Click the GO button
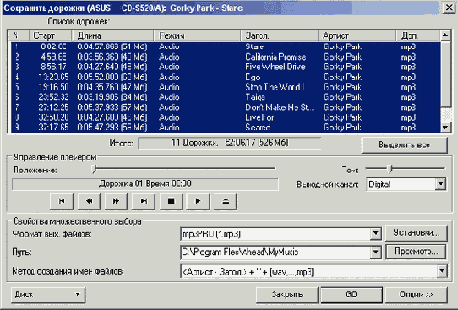458x310 pixels. (x=352, y=295)
